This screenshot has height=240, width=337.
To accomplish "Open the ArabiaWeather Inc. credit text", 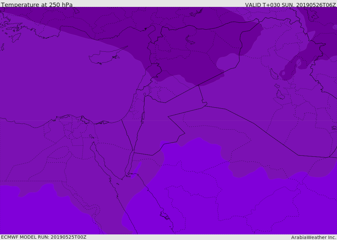I will pos(313,237).
